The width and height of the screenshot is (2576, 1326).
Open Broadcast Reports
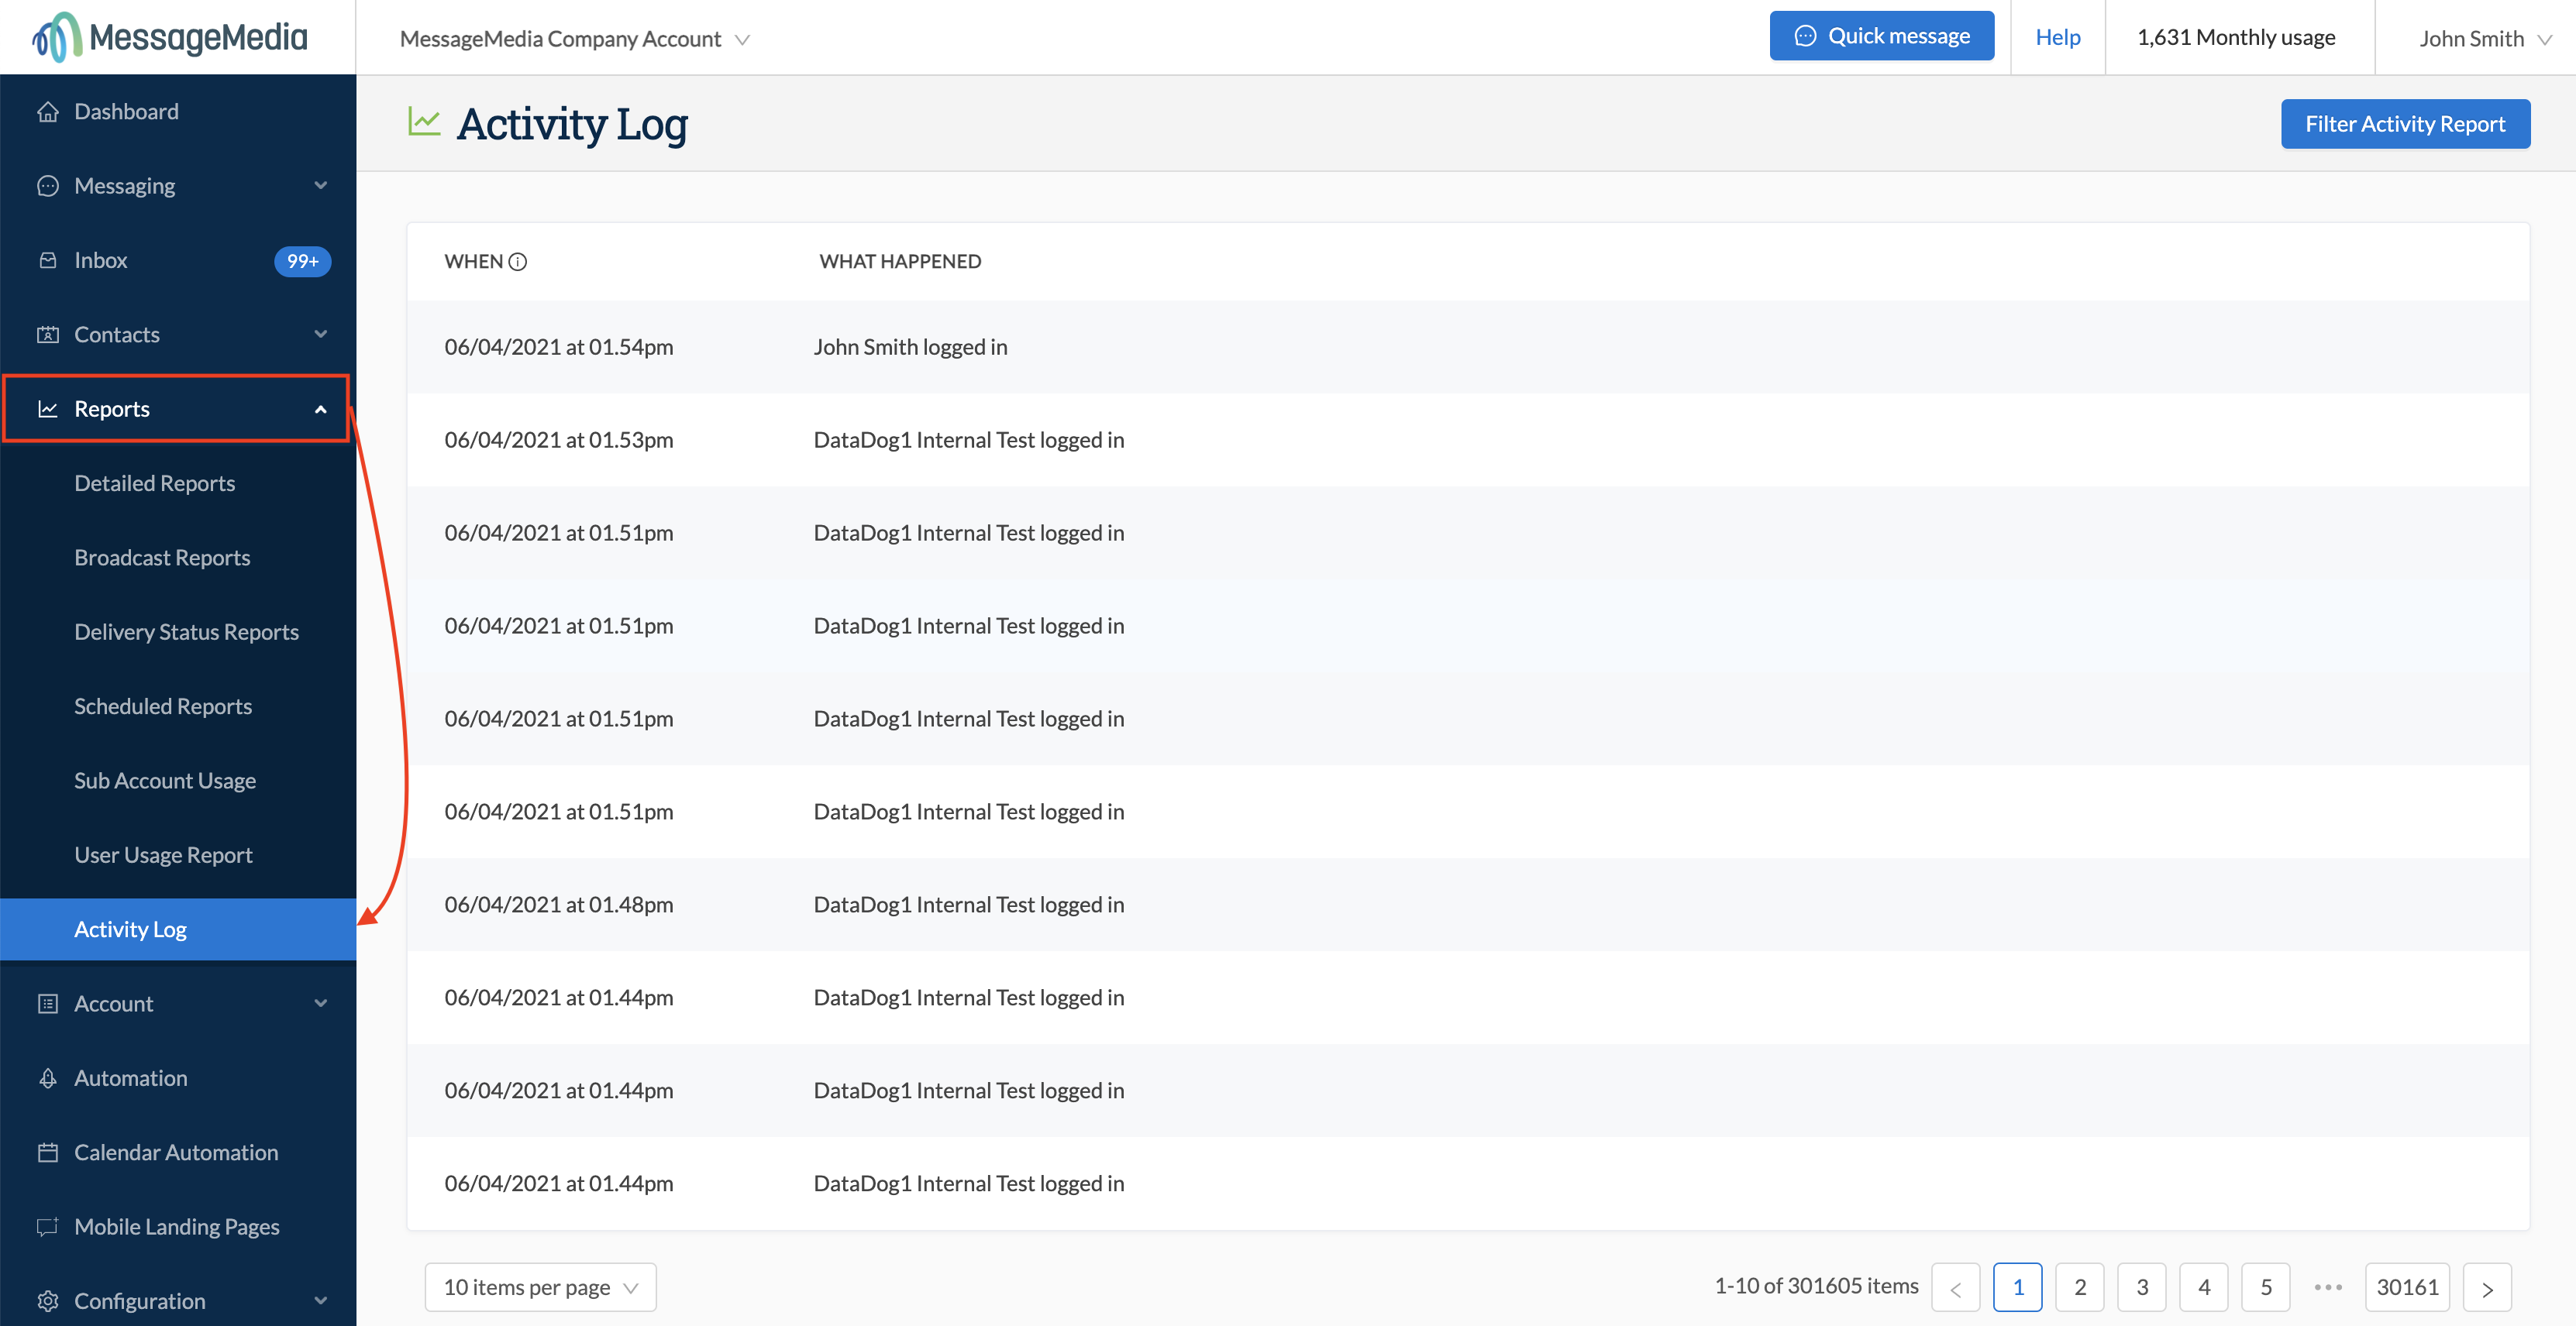pos(162,557)
